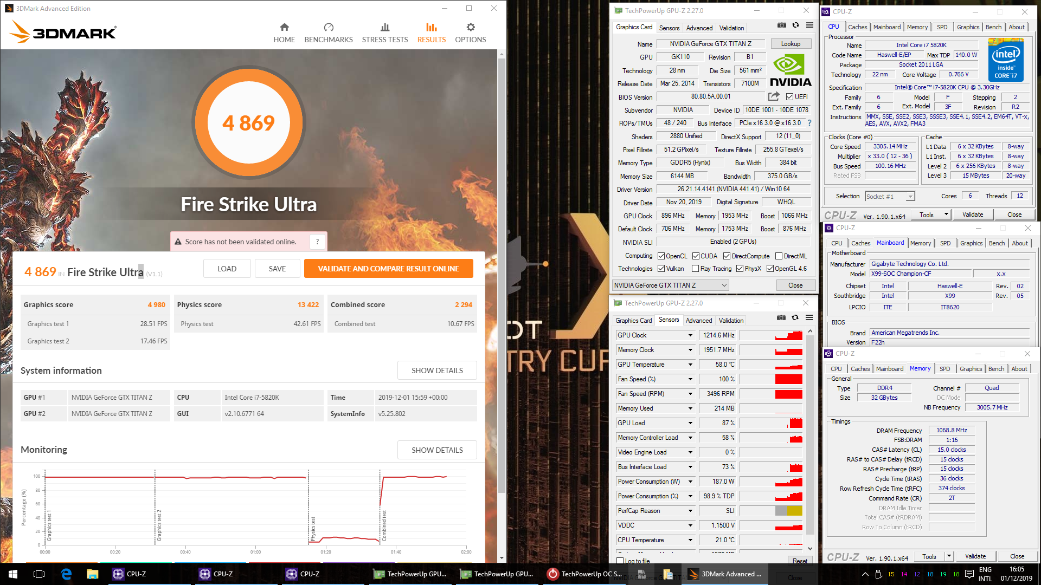1041x585 pixels.
Task: Toggle the DirectML checkbox
Action: [779, 256]
